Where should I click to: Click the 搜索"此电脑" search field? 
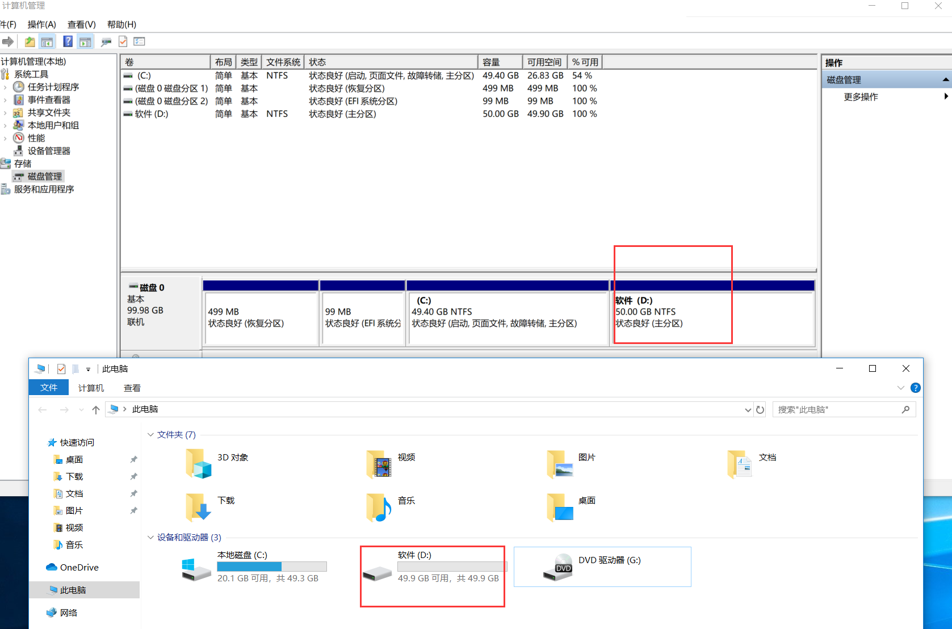(844, 409)
